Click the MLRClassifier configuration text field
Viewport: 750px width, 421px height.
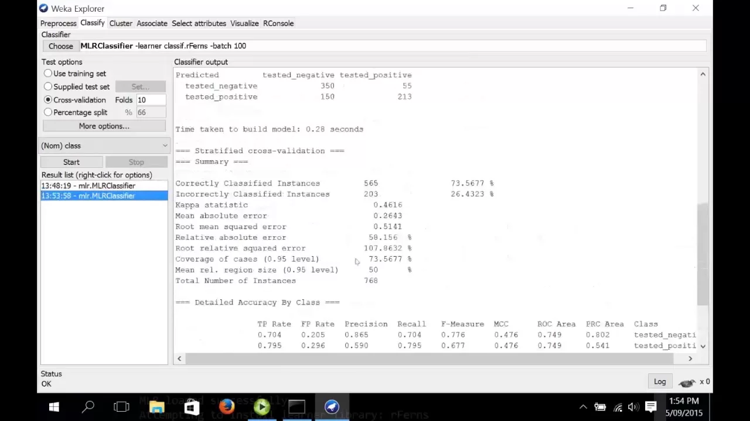[x=393, y=46]
